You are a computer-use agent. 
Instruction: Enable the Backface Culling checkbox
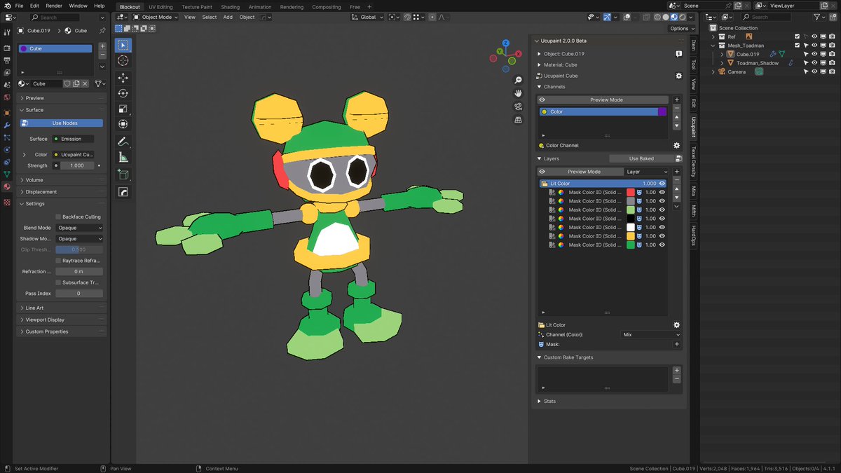point(57,217)
